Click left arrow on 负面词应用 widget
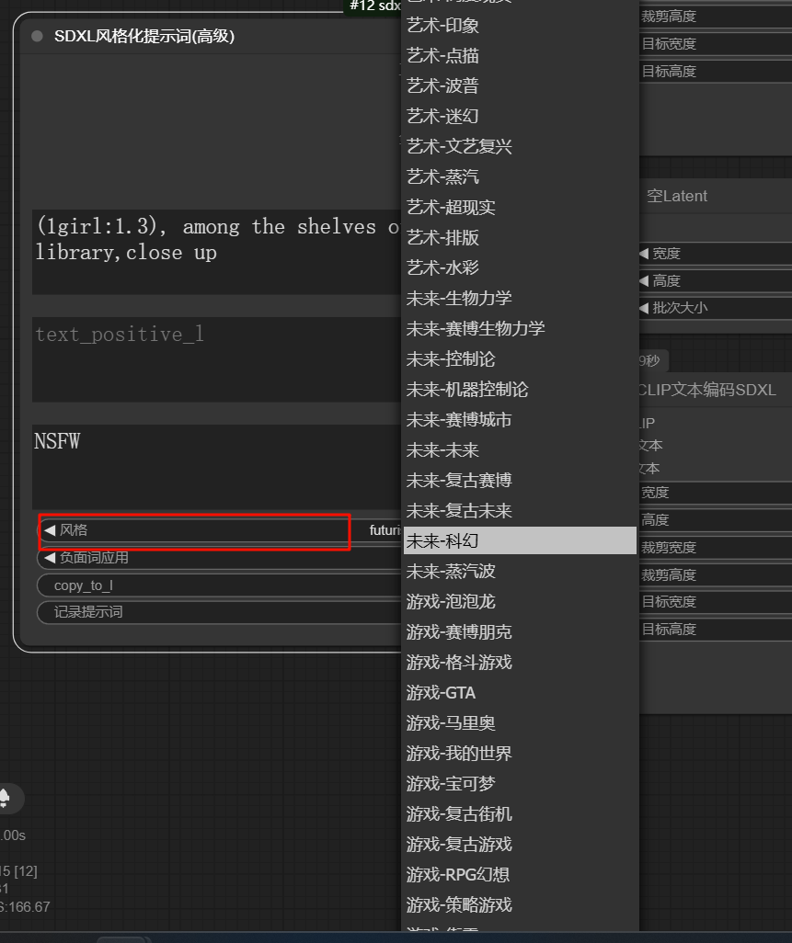The image size is (792, 943). 50,558
